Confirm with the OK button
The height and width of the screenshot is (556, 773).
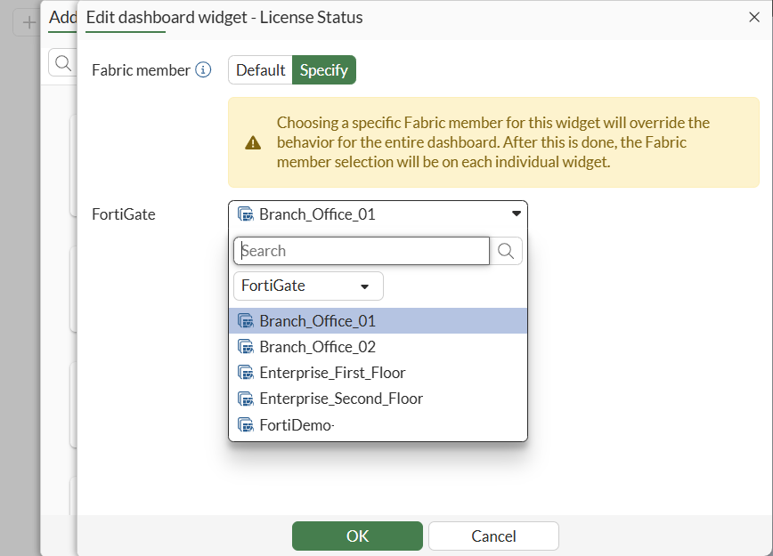pos(357,536)
